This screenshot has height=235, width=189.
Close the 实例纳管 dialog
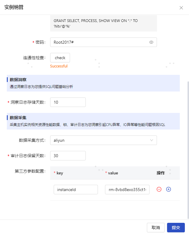point(181,8)
